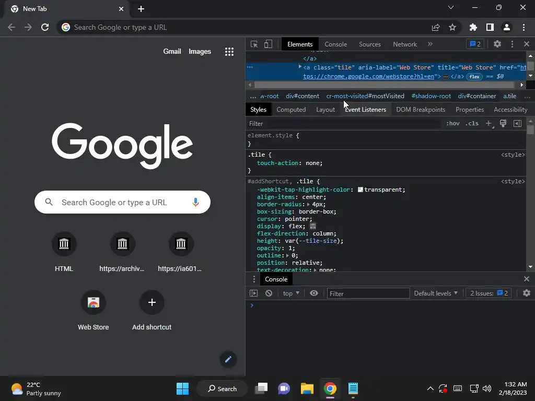
Task: Open the Accessibility pane tab
Action: (510, 110)
